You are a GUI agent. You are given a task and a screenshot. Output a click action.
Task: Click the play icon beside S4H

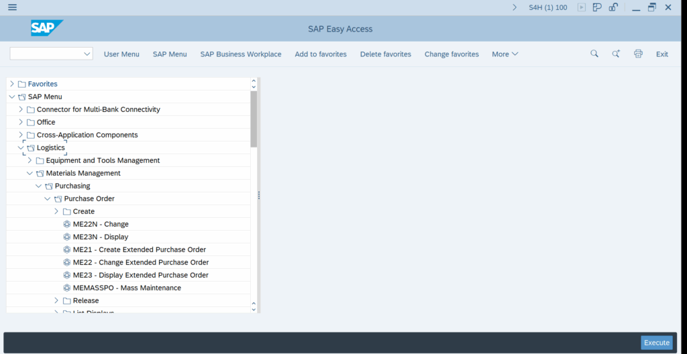coord(582,7)
